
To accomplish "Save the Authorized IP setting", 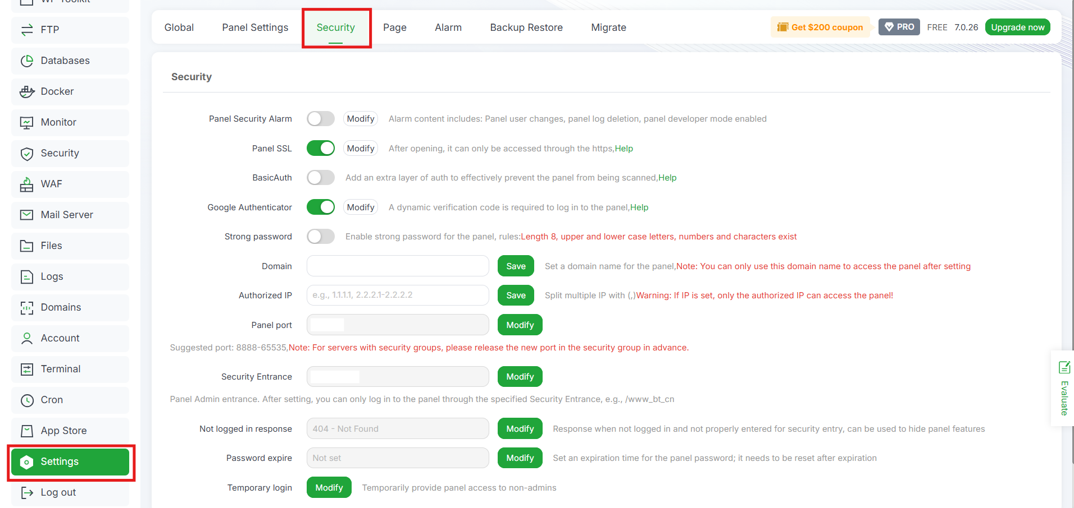I will 516,295.
